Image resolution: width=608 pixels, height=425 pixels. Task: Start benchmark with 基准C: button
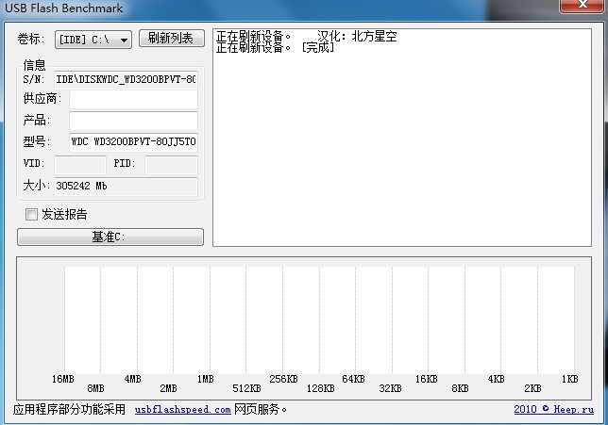click(110, 237)
